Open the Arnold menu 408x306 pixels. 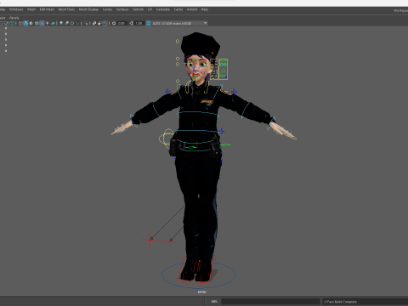(192, 9)
